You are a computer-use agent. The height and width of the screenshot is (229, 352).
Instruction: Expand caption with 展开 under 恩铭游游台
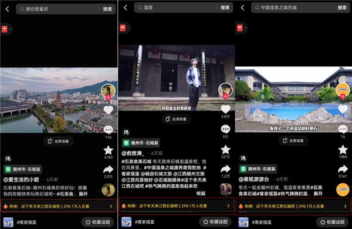[x=317, y=194]
